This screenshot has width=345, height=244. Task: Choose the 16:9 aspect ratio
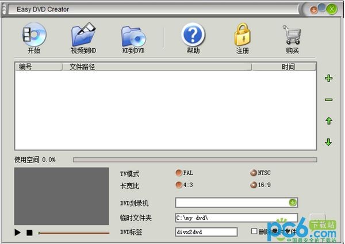tap(253, 185)
